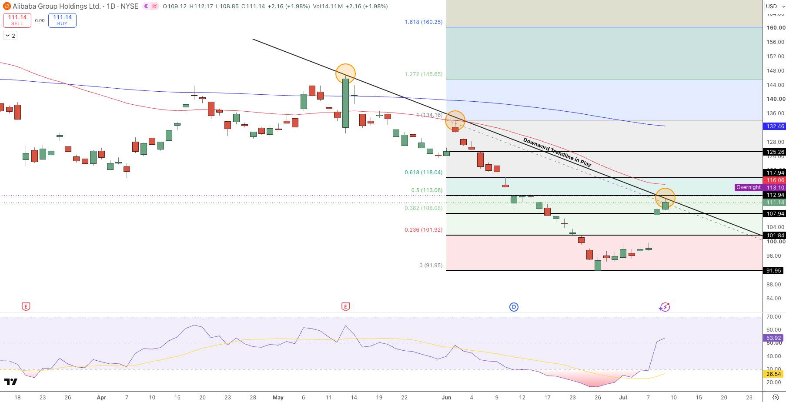Select the 0.382 (108.08) Fibonacci label
Image resolution: width=786 pixels, height=402 pixels.
coord(423,208)
